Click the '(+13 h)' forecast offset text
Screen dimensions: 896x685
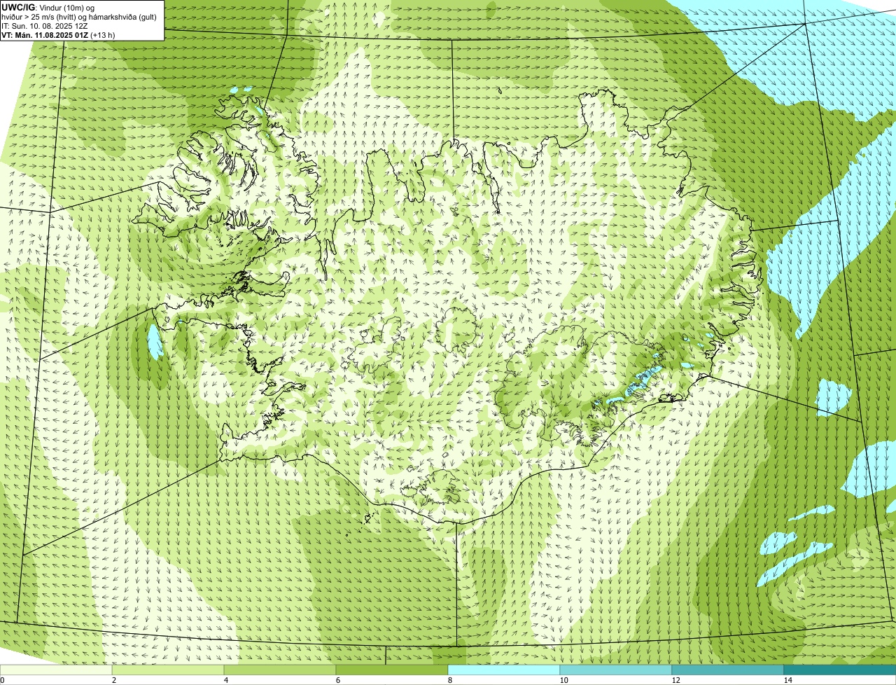(103, 35)
